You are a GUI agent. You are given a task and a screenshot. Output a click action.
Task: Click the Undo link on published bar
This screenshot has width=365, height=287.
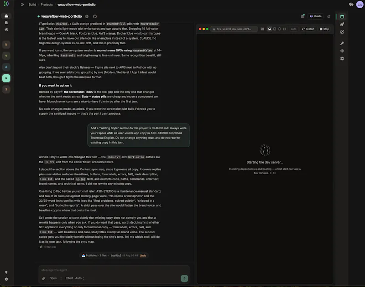tap(143, 256)
